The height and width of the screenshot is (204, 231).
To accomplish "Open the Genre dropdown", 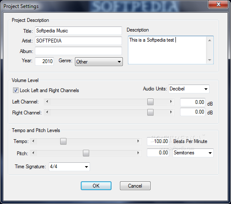I will point(99,61).
